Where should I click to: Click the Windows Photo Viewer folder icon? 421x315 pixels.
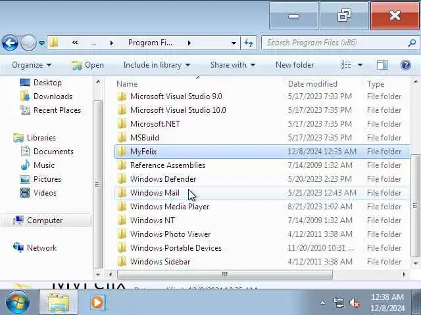point(122,234)
